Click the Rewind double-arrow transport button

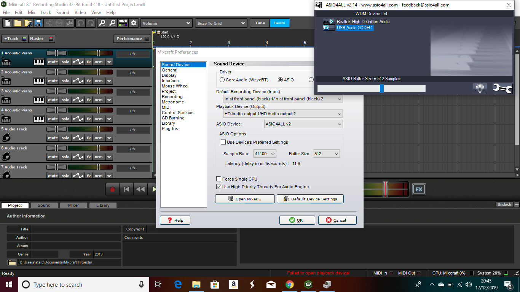pyautogui.click(x=140, y=189)
